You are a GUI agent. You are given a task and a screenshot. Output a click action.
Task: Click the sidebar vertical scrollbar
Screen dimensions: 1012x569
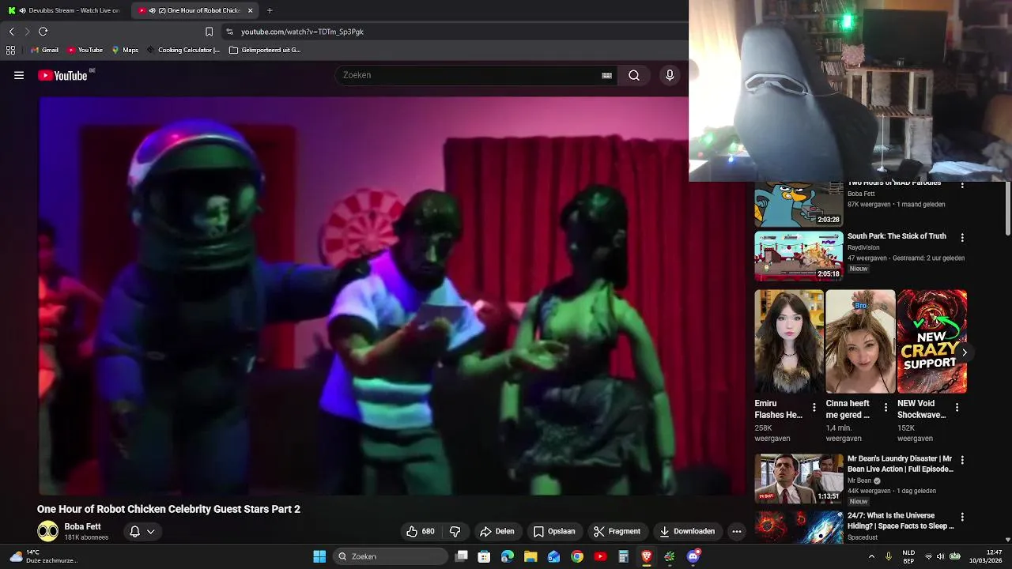1008,209
